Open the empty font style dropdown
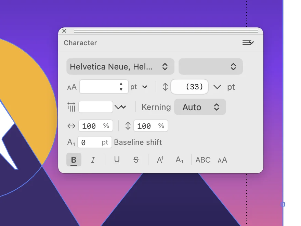The height and width of the screenshot is (226, 301). [x=211, y=66]
